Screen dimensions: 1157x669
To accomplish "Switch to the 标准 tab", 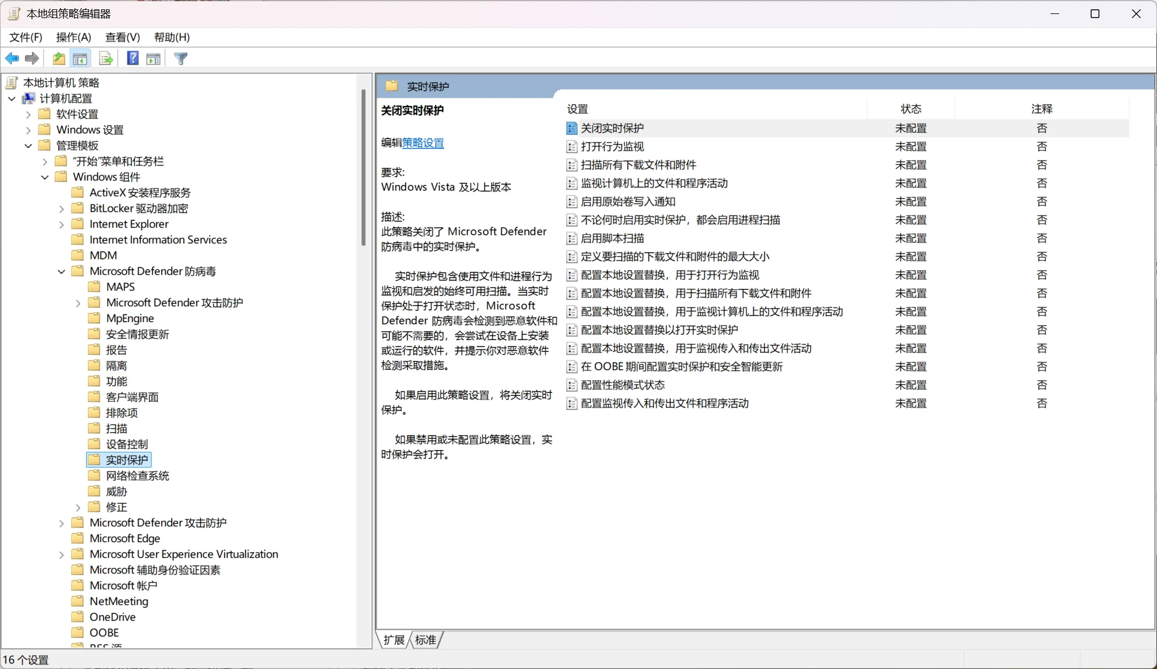I will 426,640.
